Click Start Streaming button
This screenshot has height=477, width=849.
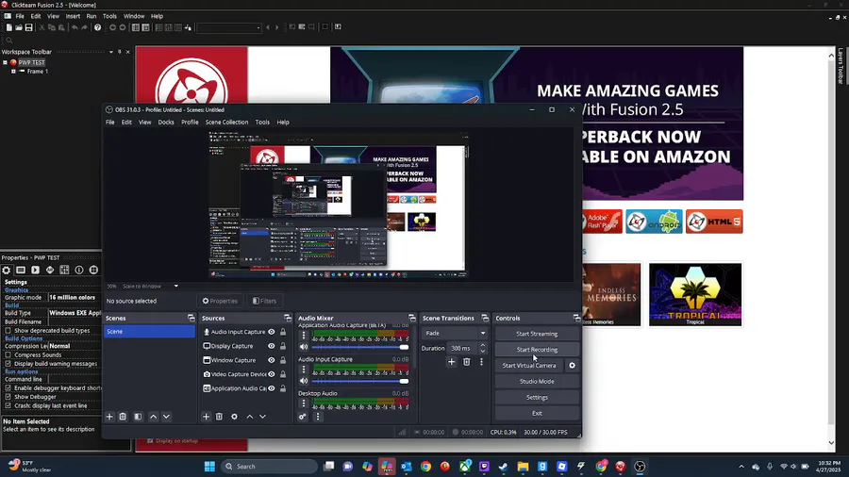point(537,334)
